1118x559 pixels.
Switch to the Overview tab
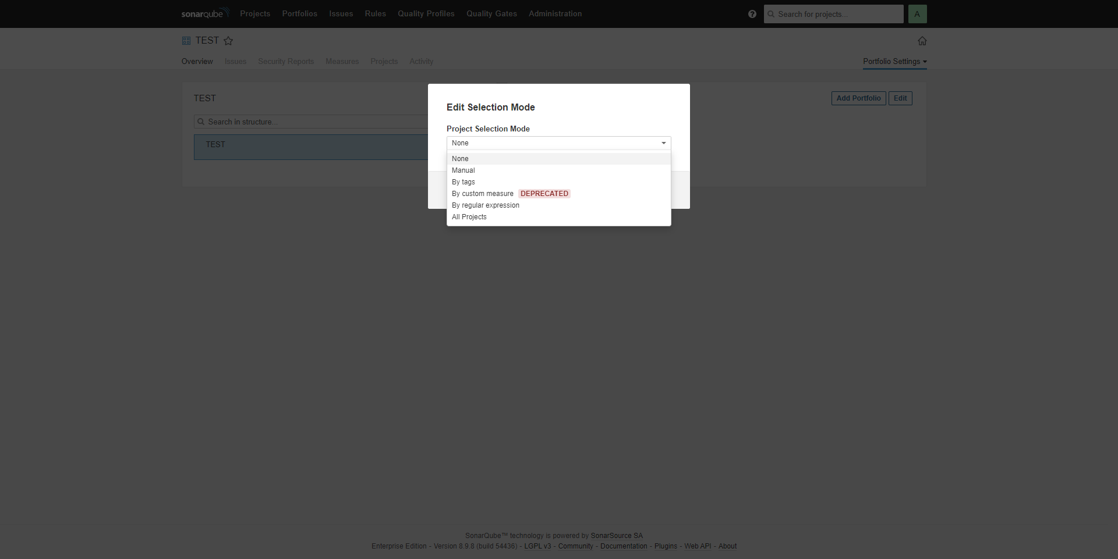[x=197, y=61]
